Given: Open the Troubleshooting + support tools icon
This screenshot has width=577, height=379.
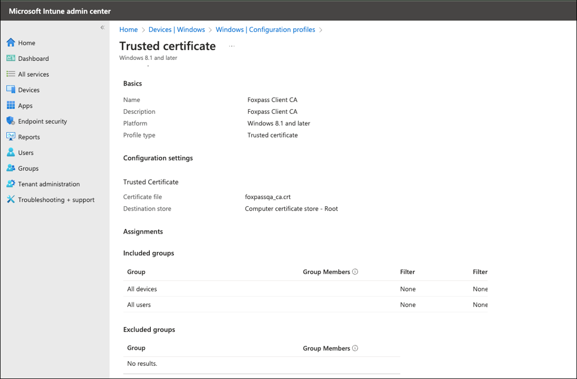Looking at the screenshot, I should (x=11, y=199).
